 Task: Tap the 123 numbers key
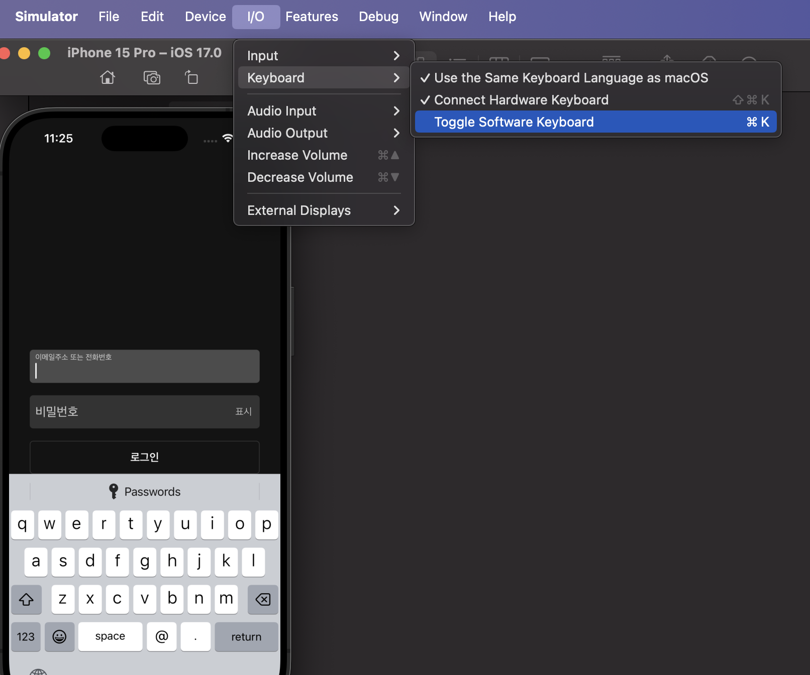coord(26,636)
